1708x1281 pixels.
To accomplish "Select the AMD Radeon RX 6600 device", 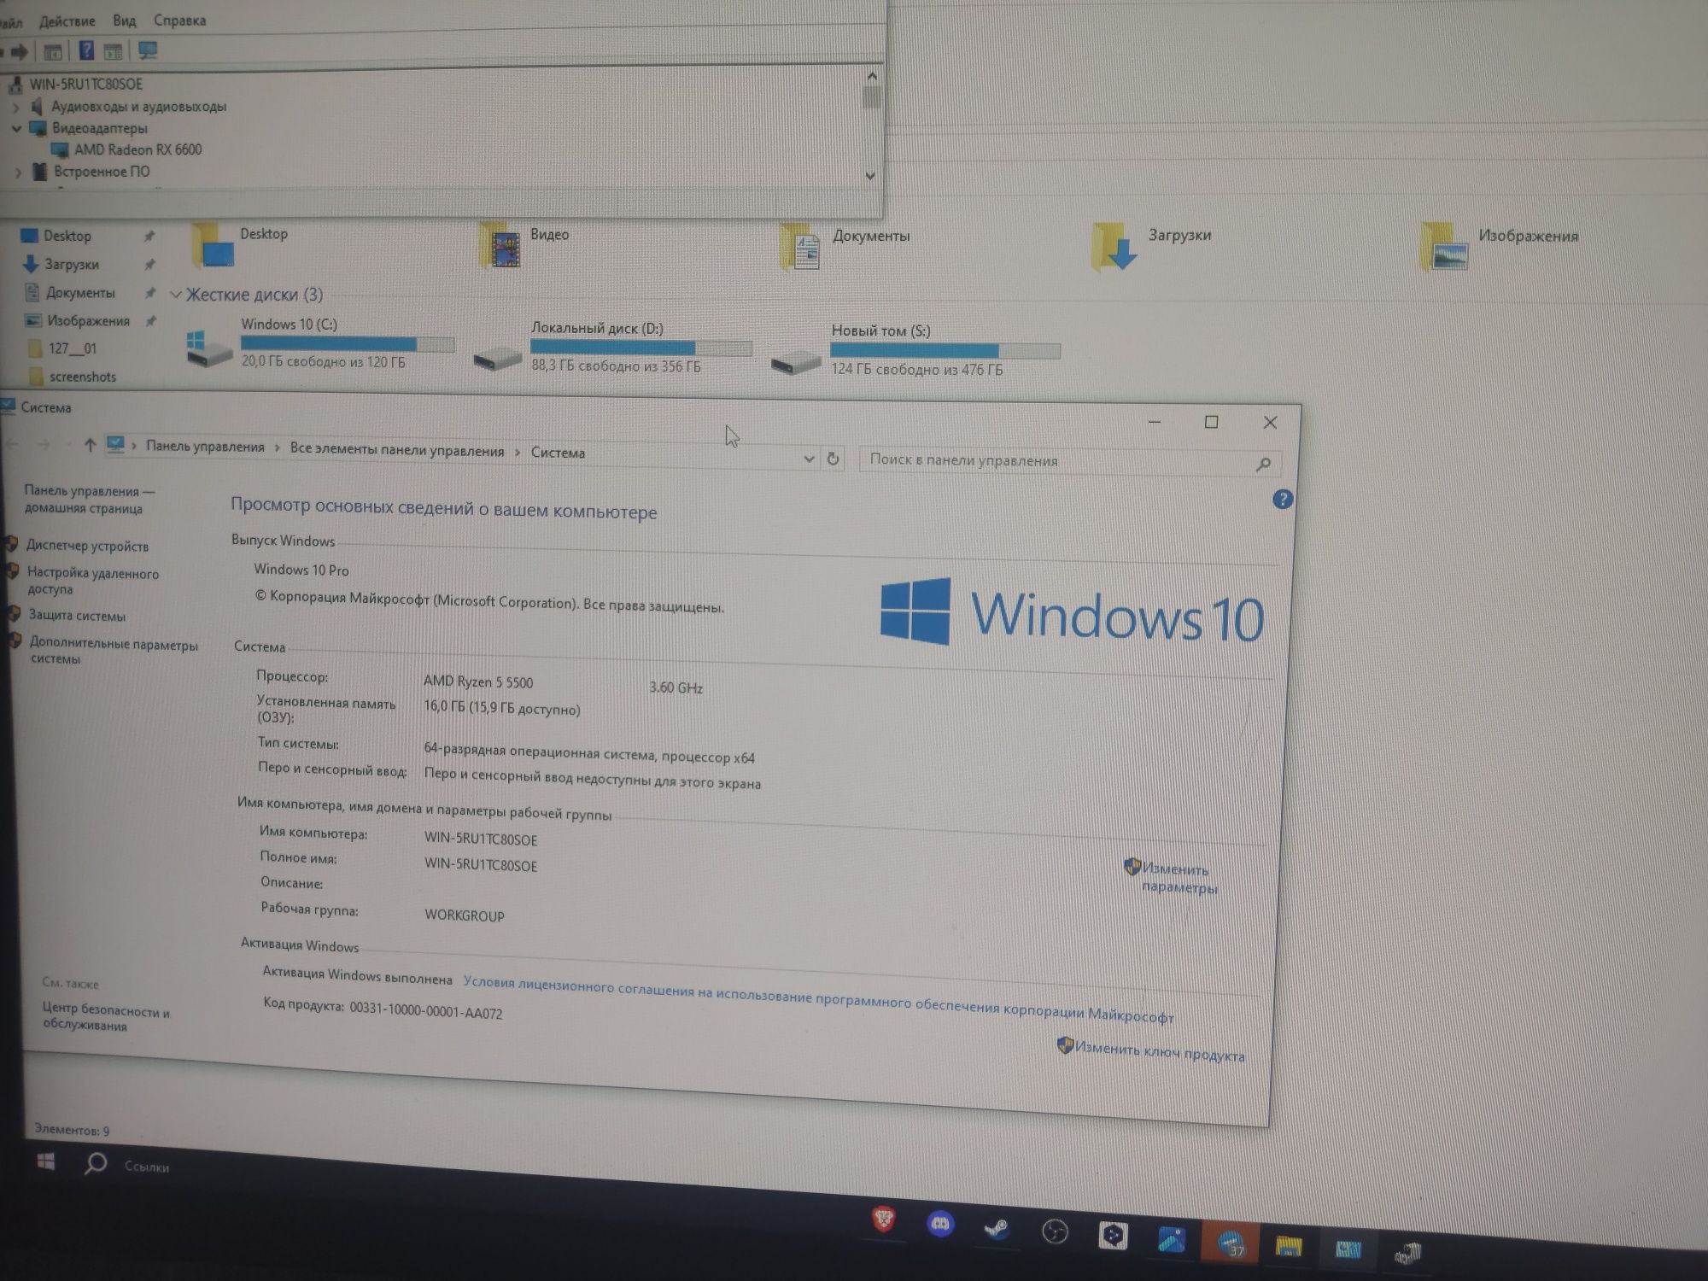I will pyautogui.click(x=137, y=149).
